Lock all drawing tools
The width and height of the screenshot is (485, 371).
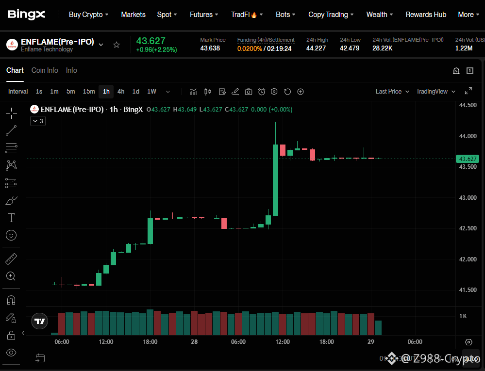(11, 335)
